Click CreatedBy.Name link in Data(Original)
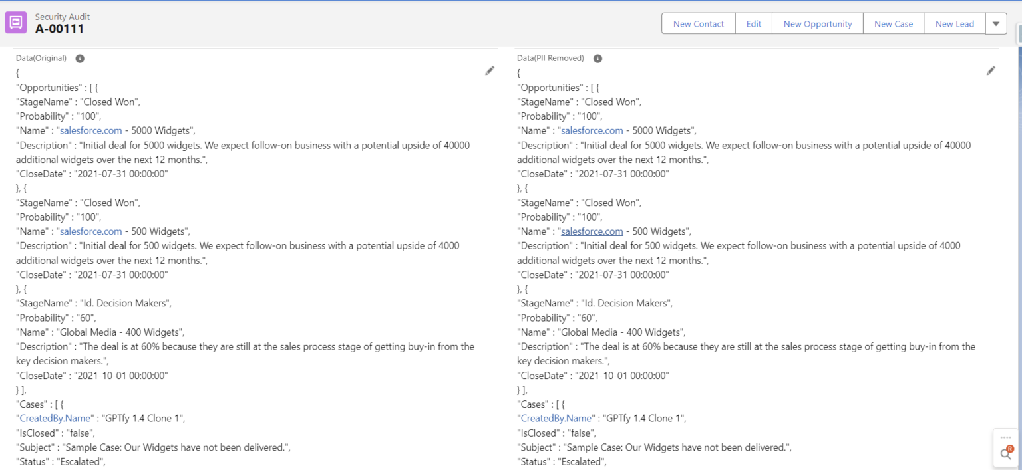 tap(55, 418)
